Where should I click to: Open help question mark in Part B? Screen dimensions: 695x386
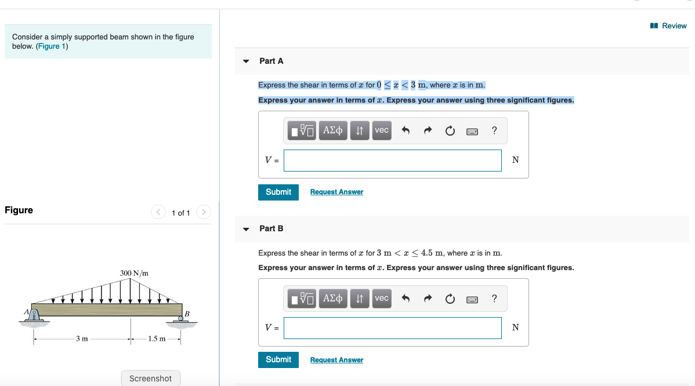pyautogui.click(x=494, y=298)
